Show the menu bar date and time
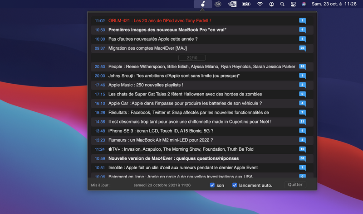The width and height of the screenshot is (363, 214). click(334, 4)
